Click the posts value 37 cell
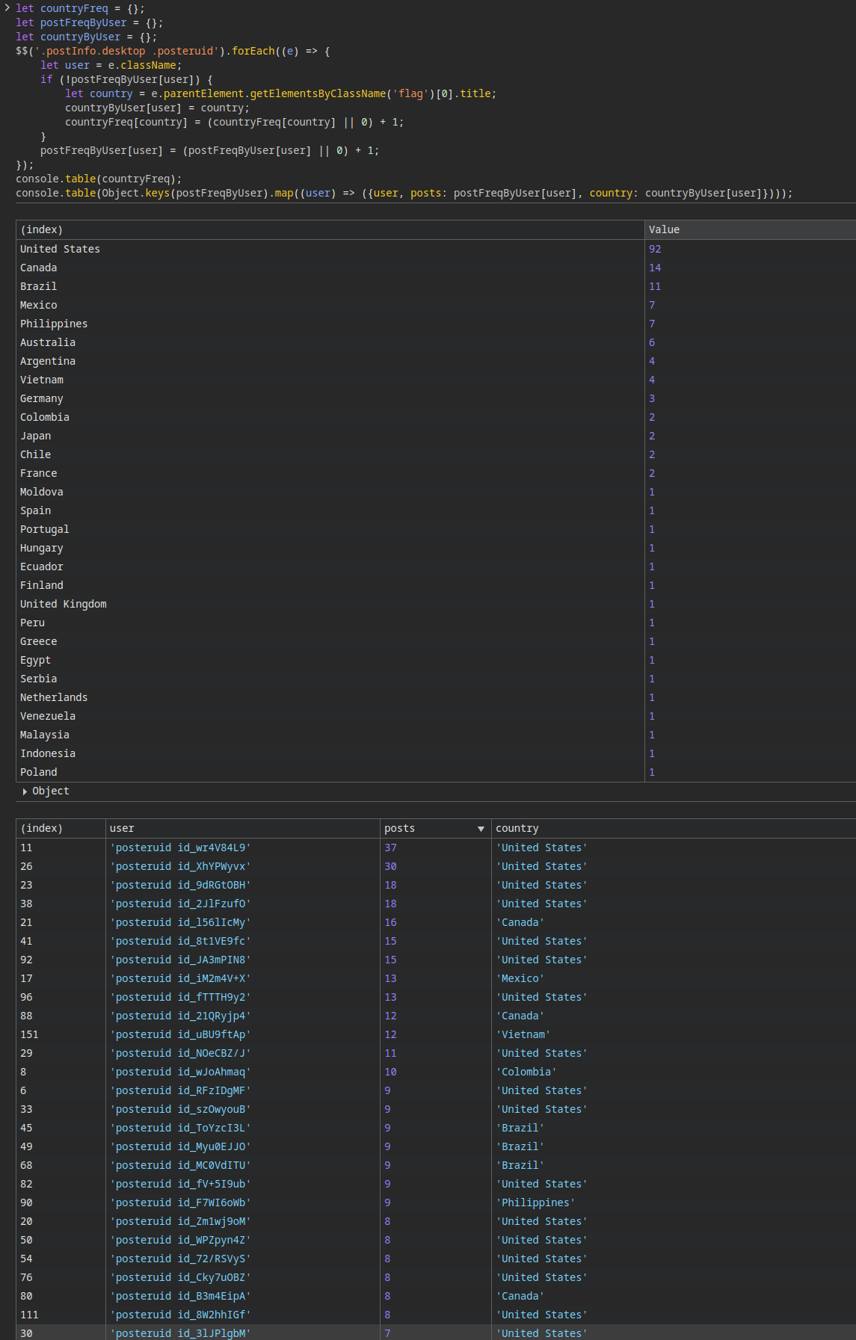The height and width of the screenshot is (1340, 856). pos(391,847)
